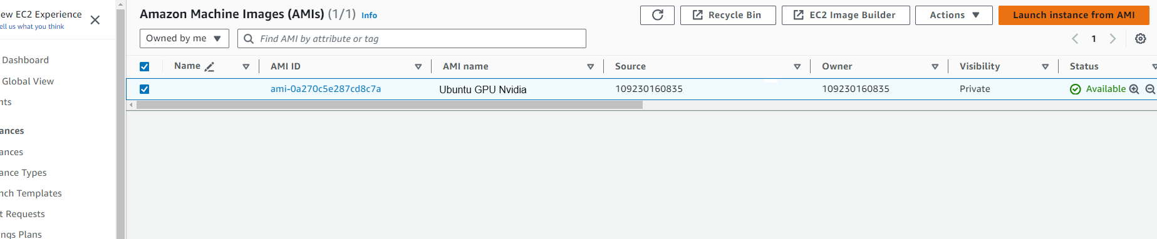
Task: Open the Owned by me dropdown
Action: [x=184, y=39]
